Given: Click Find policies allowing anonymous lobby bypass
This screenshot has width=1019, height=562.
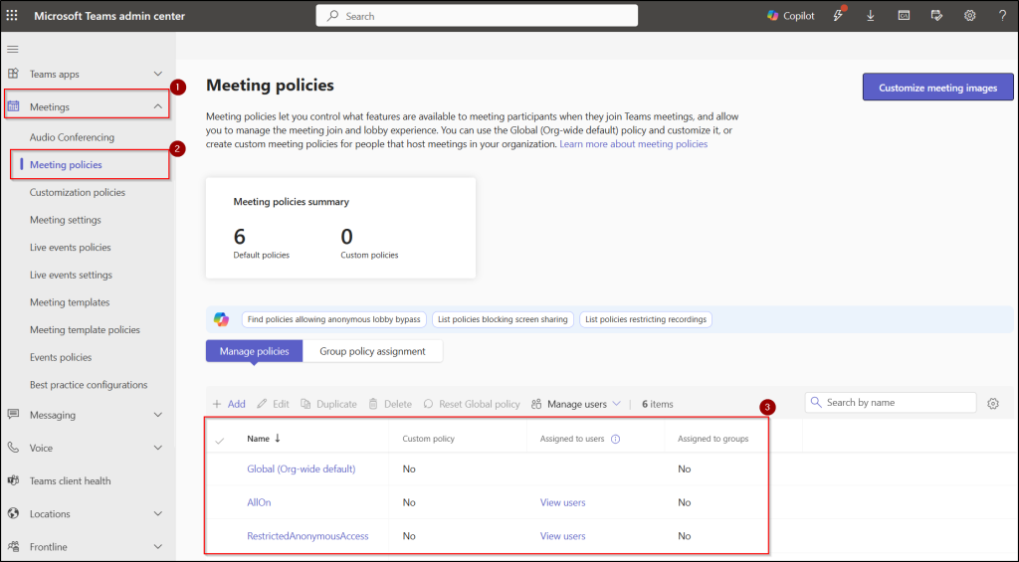Looking at the screenshot, I should (x=334, y=319).
